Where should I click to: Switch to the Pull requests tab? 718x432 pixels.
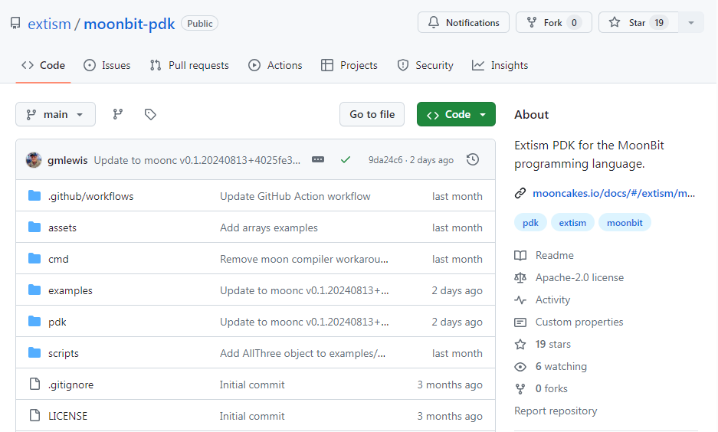point(189,65)
